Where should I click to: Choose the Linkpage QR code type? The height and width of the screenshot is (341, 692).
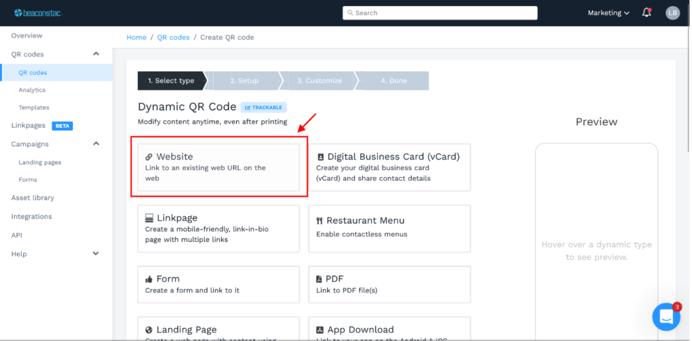tap(218, 228)
